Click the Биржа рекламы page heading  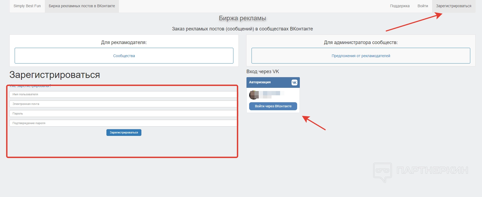click(242, 18)
